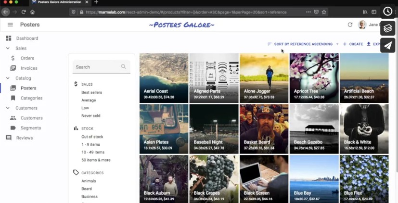Collapse the Sales menu group
Screen dimensions: 398x203
[x=8, y=49]
